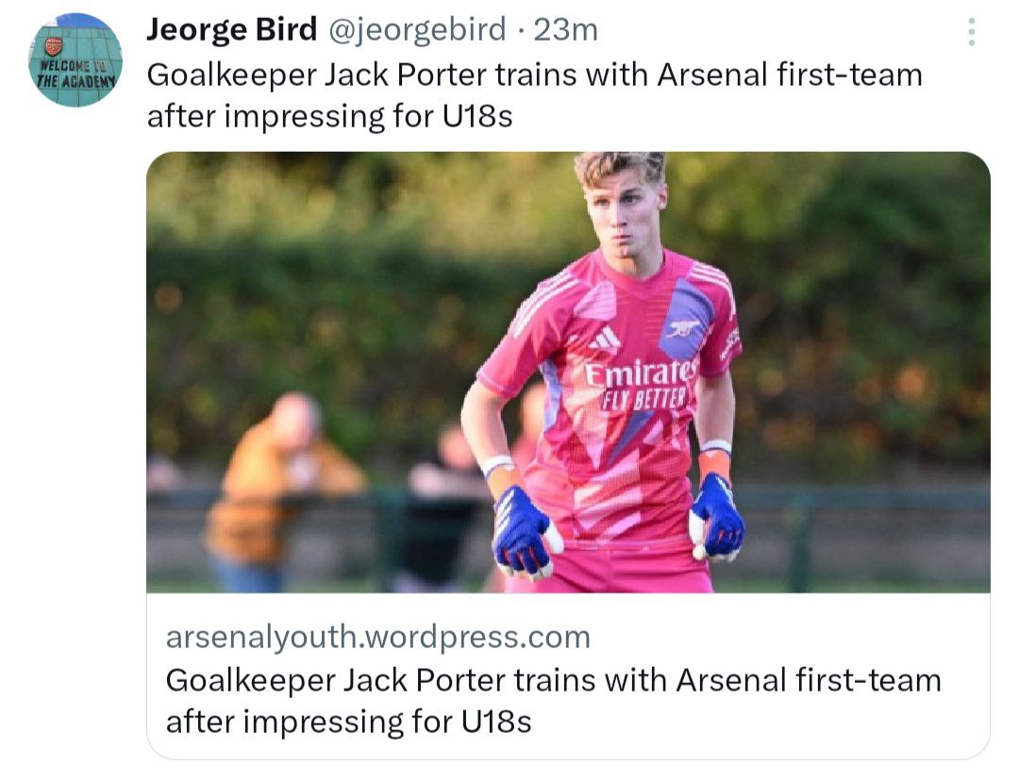
Task: Click the @jeorgebird handle
Action: pos(416,30)
